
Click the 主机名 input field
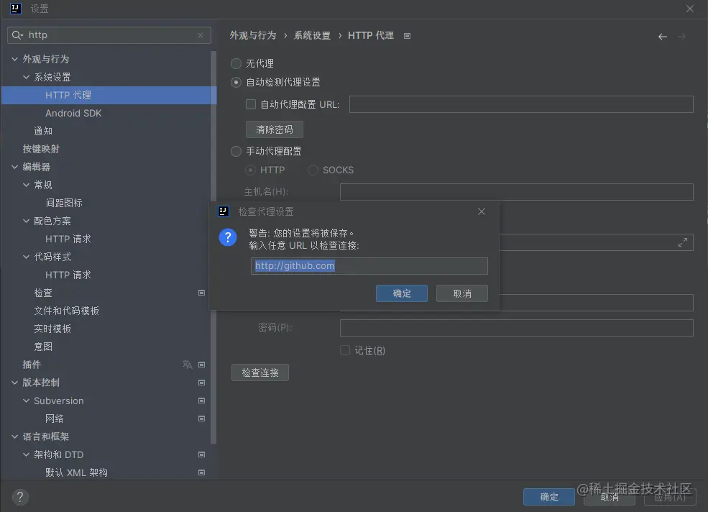517,192
